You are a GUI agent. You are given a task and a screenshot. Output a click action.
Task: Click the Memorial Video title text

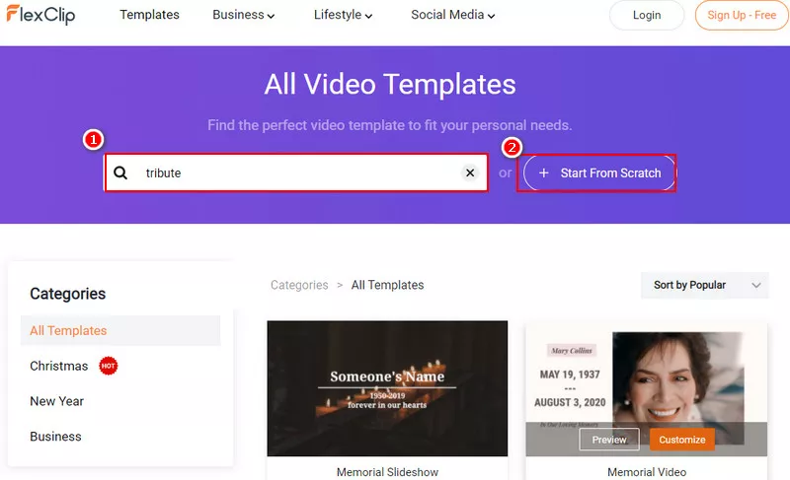tap(647, 472)
